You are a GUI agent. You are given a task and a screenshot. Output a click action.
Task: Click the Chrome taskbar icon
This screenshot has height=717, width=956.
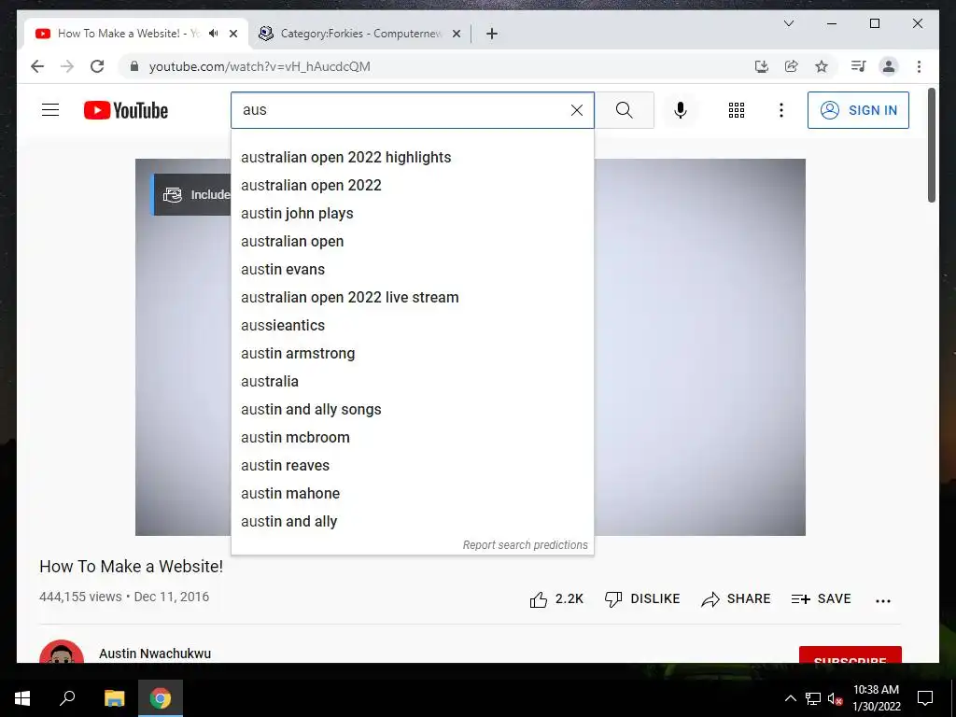(161, 698)
